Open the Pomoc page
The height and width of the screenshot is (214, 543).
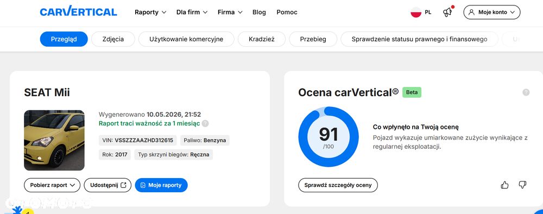coord(287,12)
